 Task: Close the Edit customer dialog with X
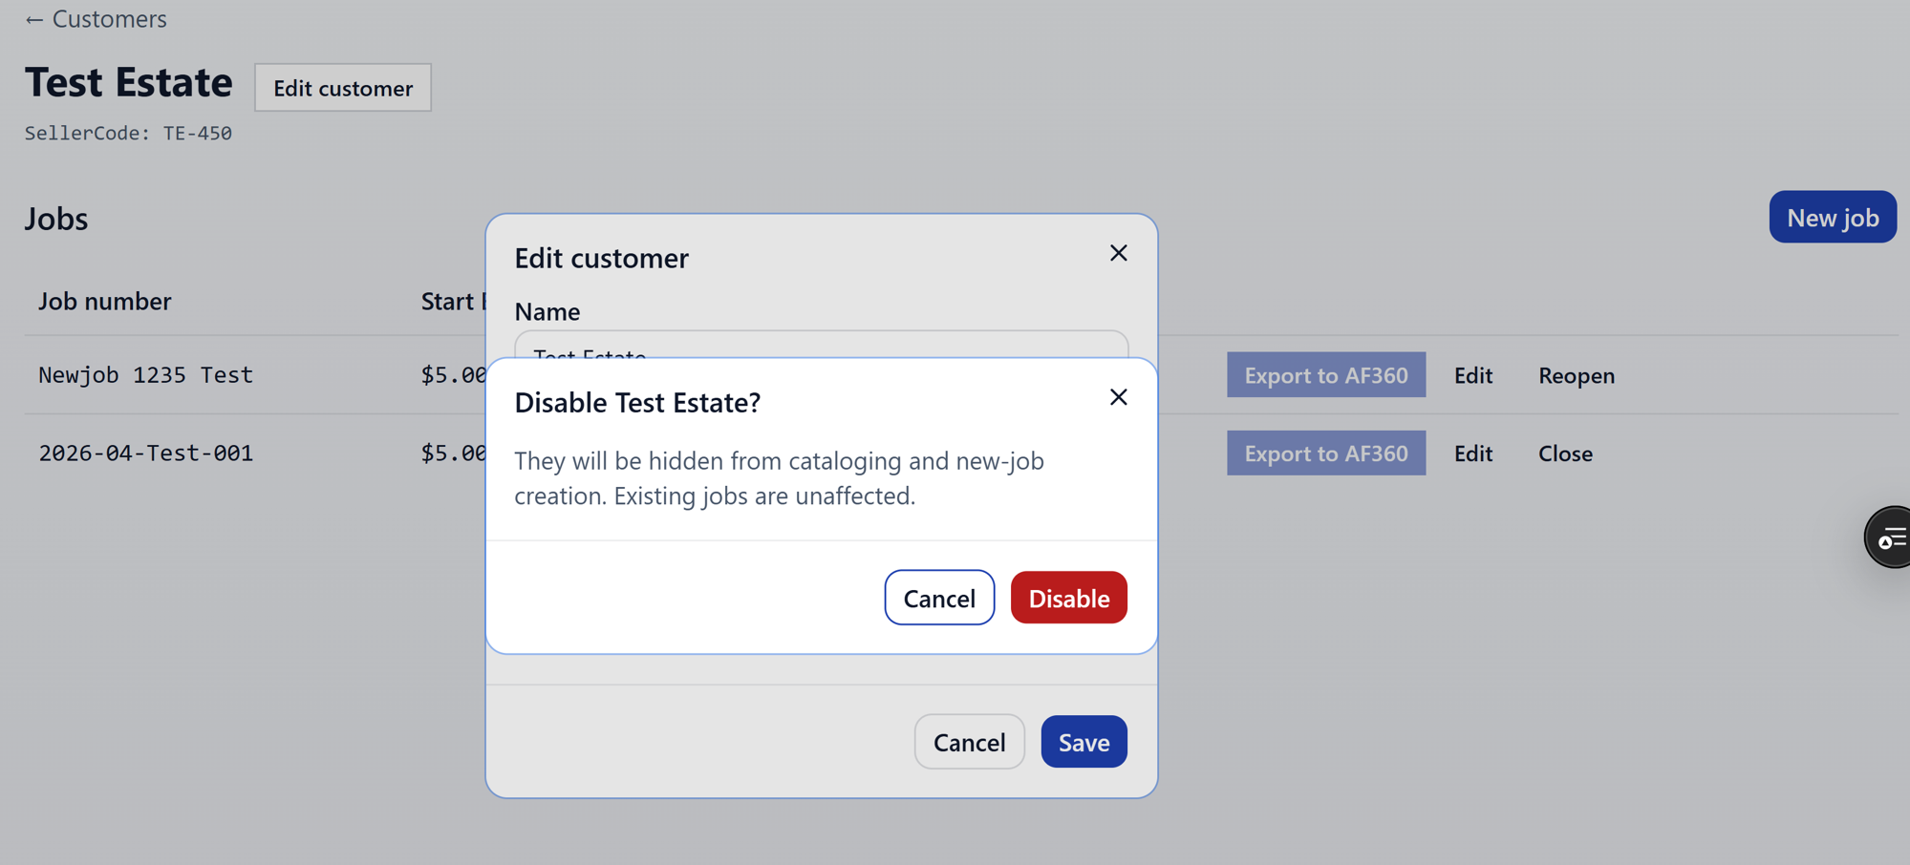pyautogui.click(x=1118, y=253)
